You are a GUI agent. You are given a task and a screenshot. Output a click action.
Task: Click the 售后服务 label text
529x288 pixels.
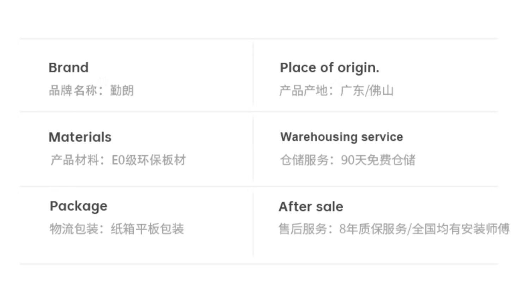click(x=303, y=229)
